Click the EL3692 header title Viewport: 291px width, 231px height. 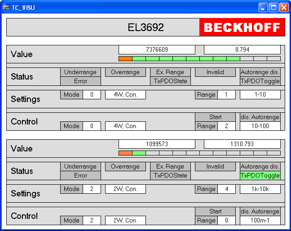[145, 27]
